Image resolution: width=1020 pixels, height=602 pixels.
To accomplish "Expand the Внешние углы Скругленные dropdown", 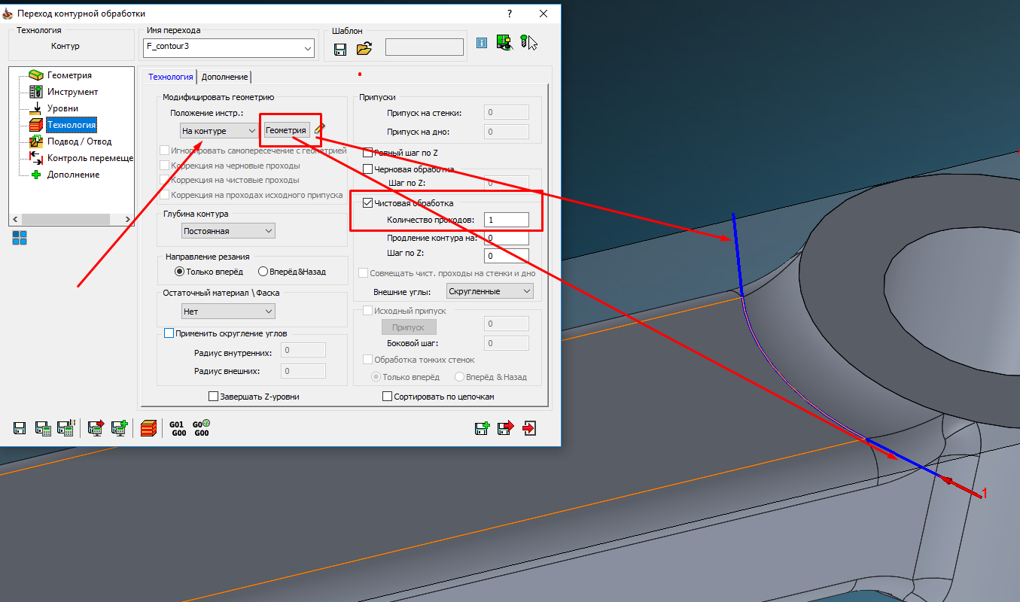I will 489,291.
